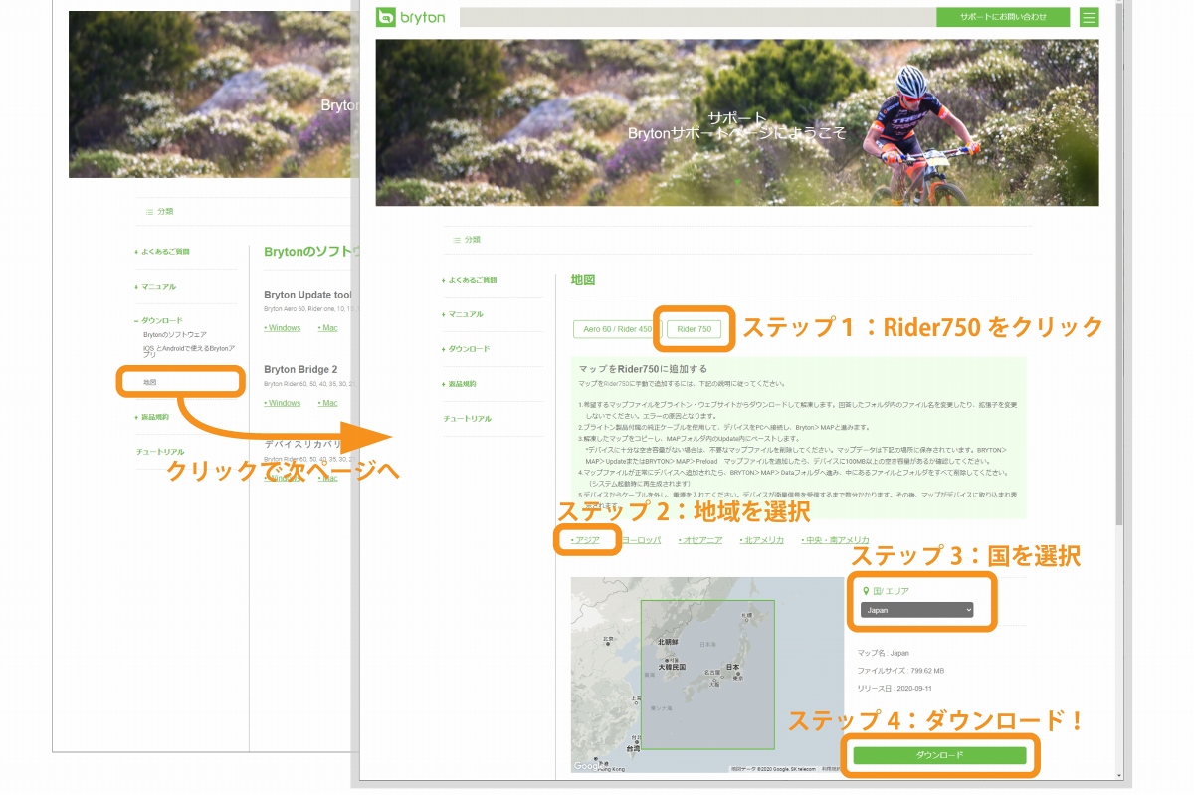Click リリース日 : 2020-09-11 text
Viewport: 1194px width, 795px height.
895,688
